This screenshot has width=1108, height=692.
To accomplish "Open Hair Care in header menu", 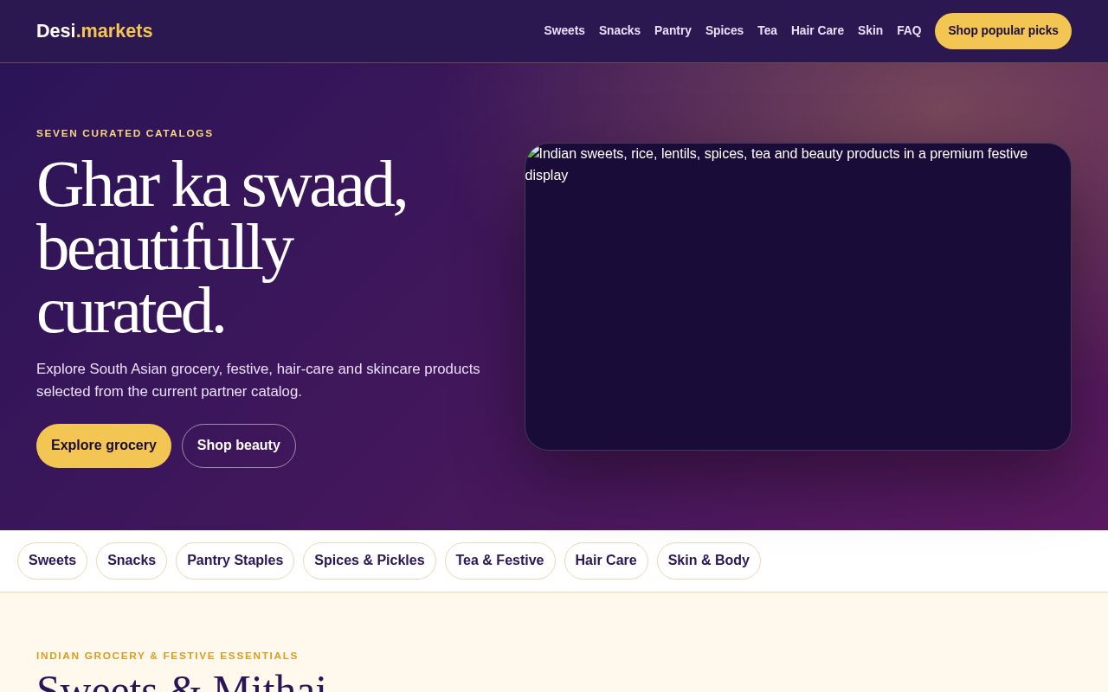I will (817, 30).
